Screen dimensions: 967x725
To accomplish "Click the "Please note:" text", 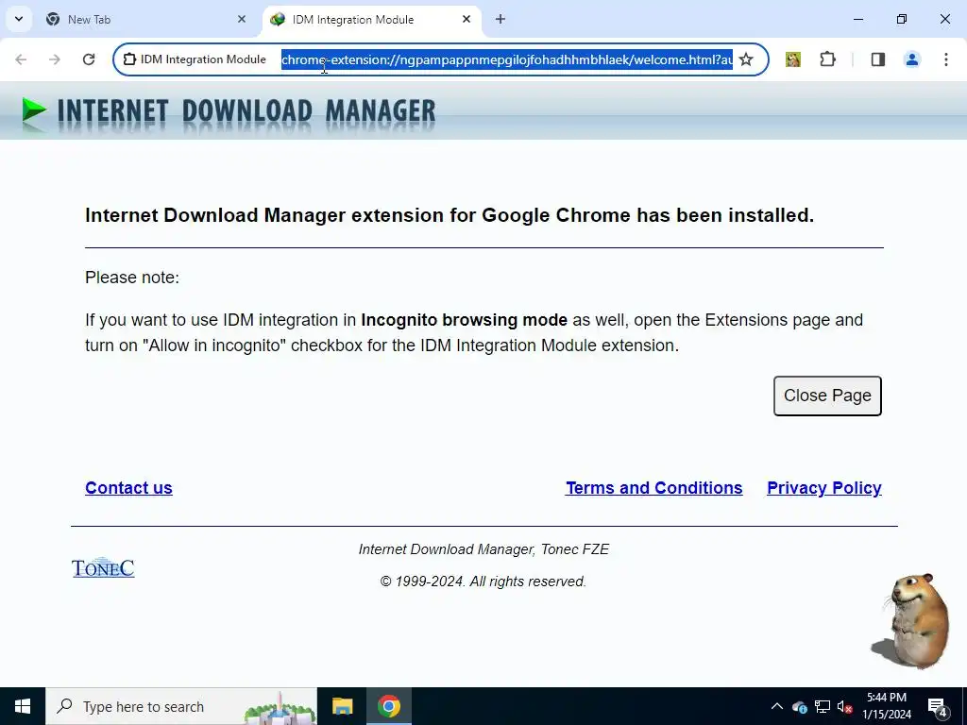I will [x=132, y=278].
